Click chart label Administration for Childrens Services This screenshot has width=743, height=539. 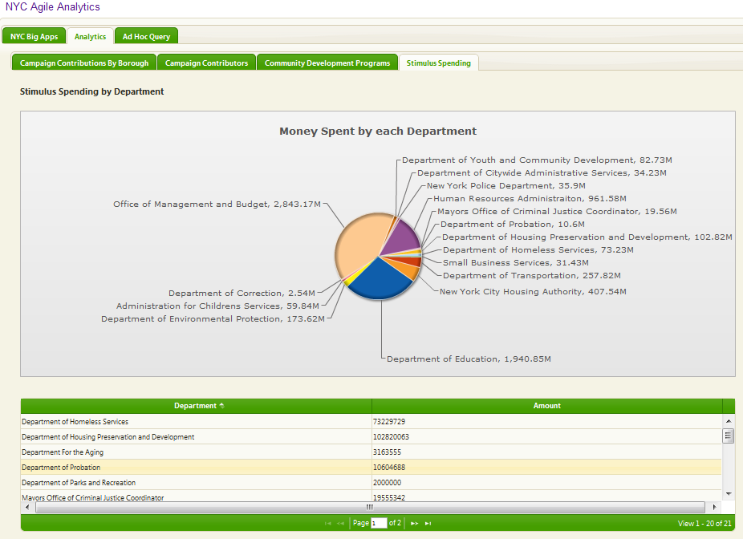tap(217, 306)
